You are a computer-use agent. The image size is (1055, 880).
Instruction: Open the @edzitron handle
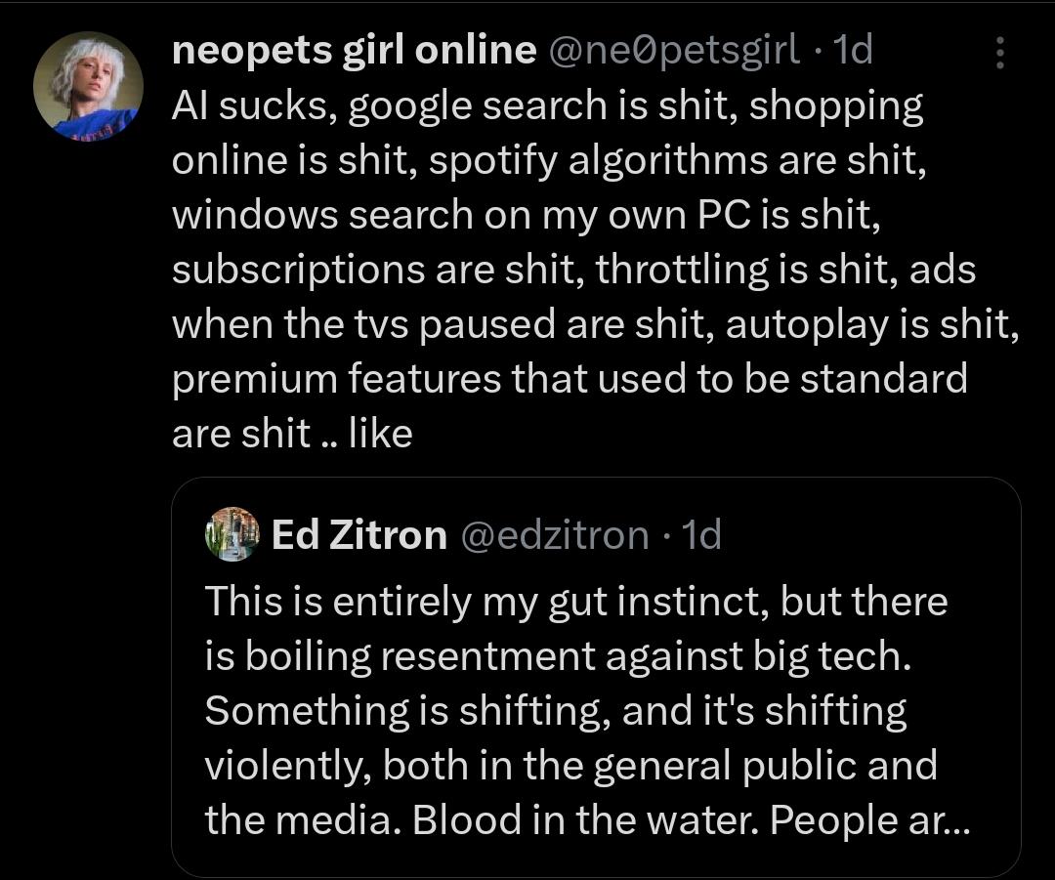[x=553, y=534]
